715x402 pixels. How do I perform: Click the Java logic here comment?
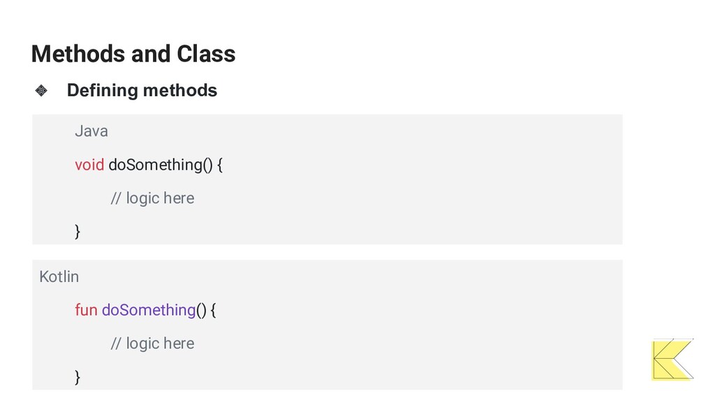click(152, 198)
